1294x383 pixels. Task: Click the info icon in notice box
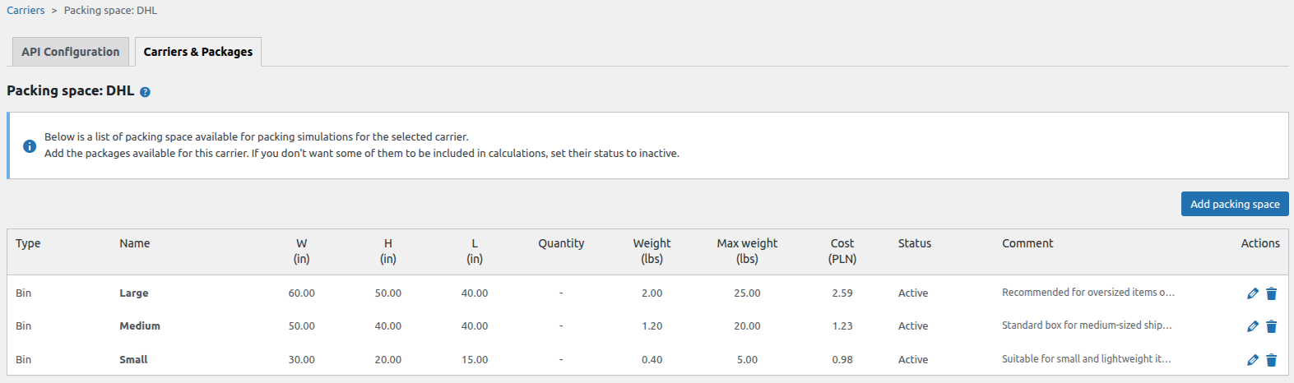click(x=30, y=146)
